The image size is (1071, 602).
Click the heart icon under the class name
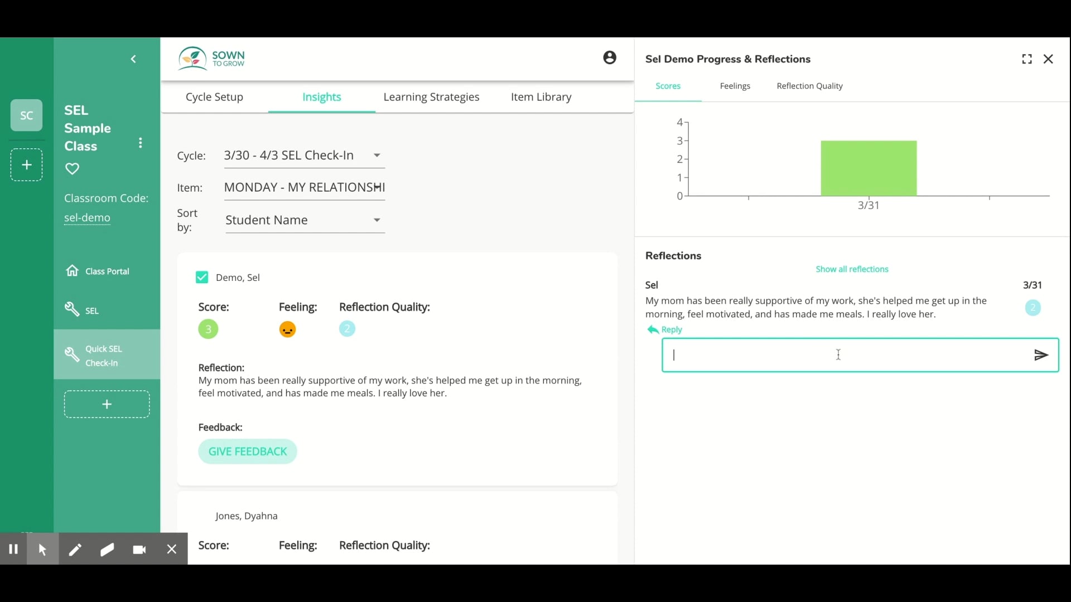(73, 168)
